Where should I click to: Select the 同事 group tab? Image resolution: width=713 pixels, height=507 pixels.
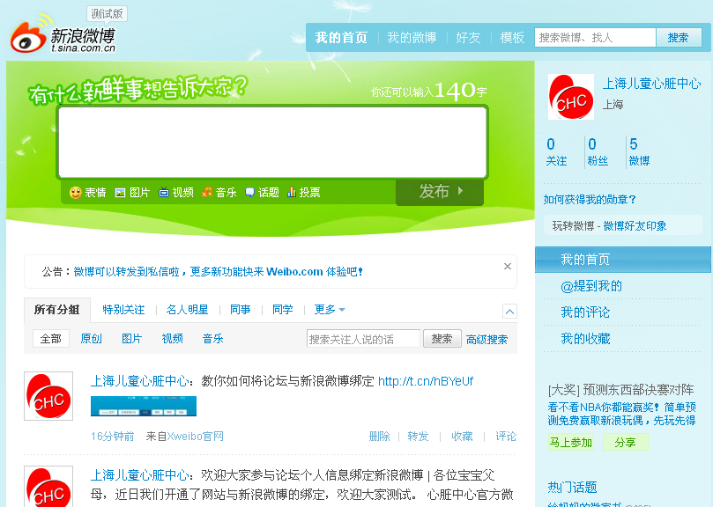(x=240, y=310)
